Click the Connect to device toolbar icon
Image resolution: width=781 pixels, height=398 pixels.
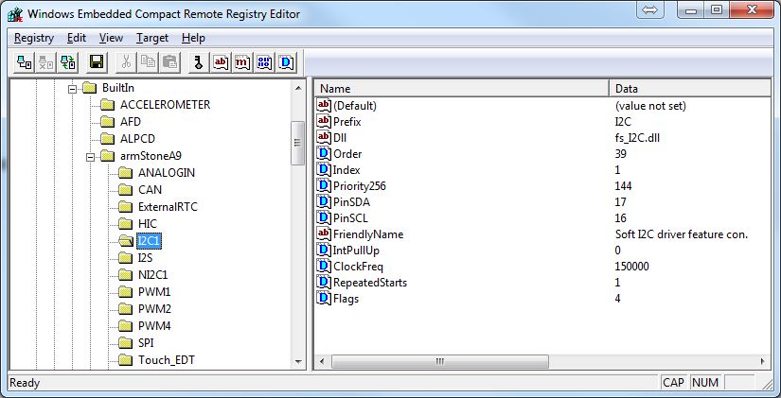click(25, 62)
